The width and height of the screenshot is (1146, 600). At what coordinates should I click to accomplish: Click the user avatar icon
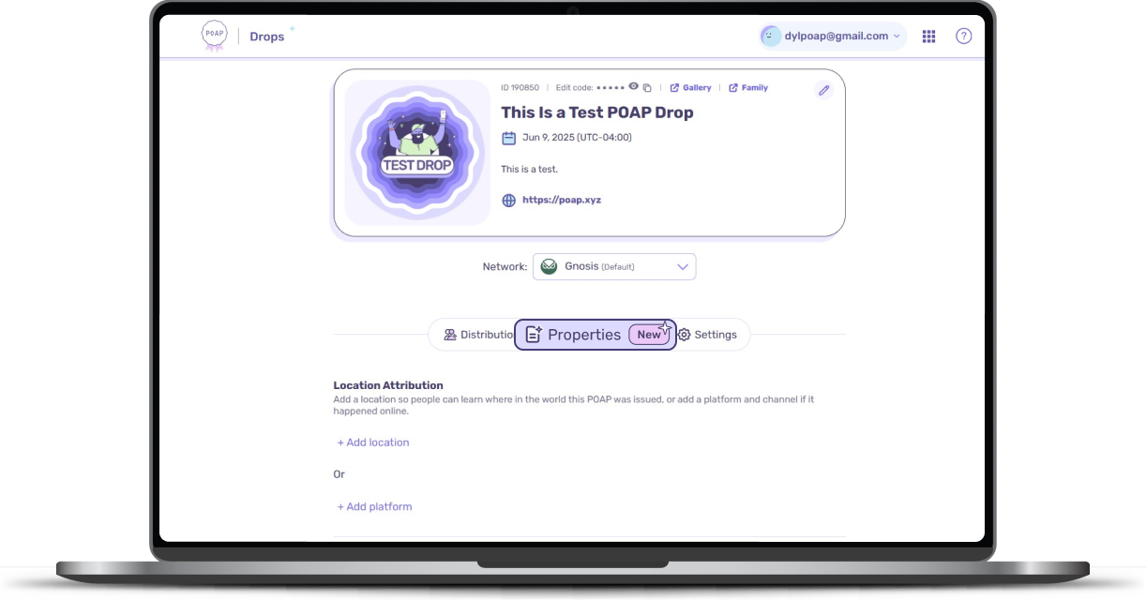click(x=771, y=36)
